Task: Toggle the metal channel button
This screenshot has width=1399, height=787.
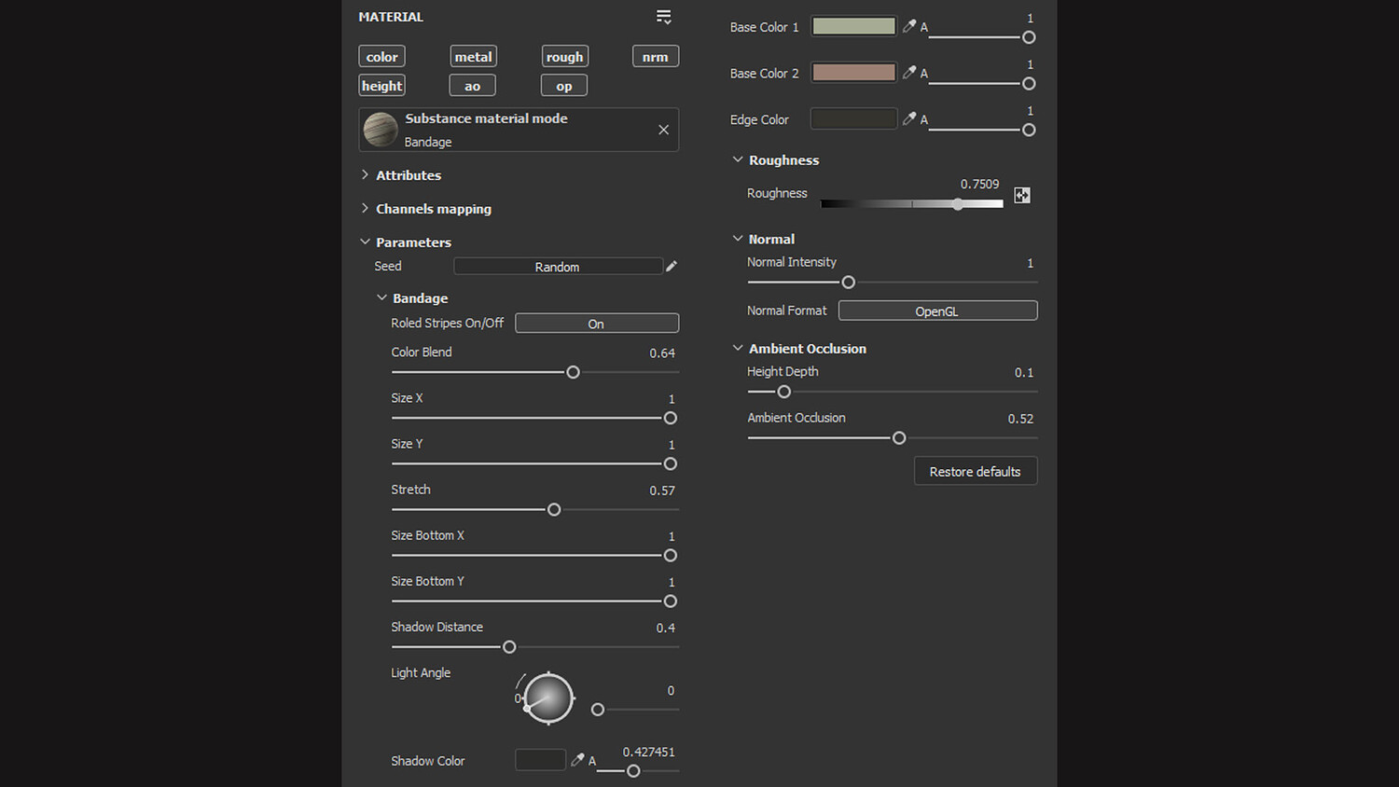Action: 473,57
